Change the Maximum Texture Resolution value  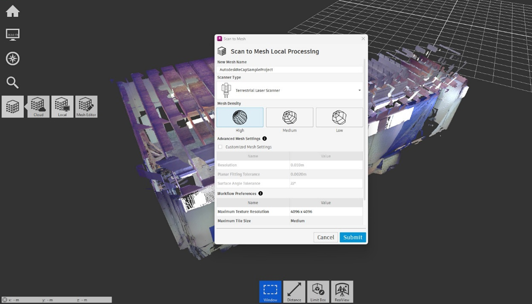[x=326, y=211]
